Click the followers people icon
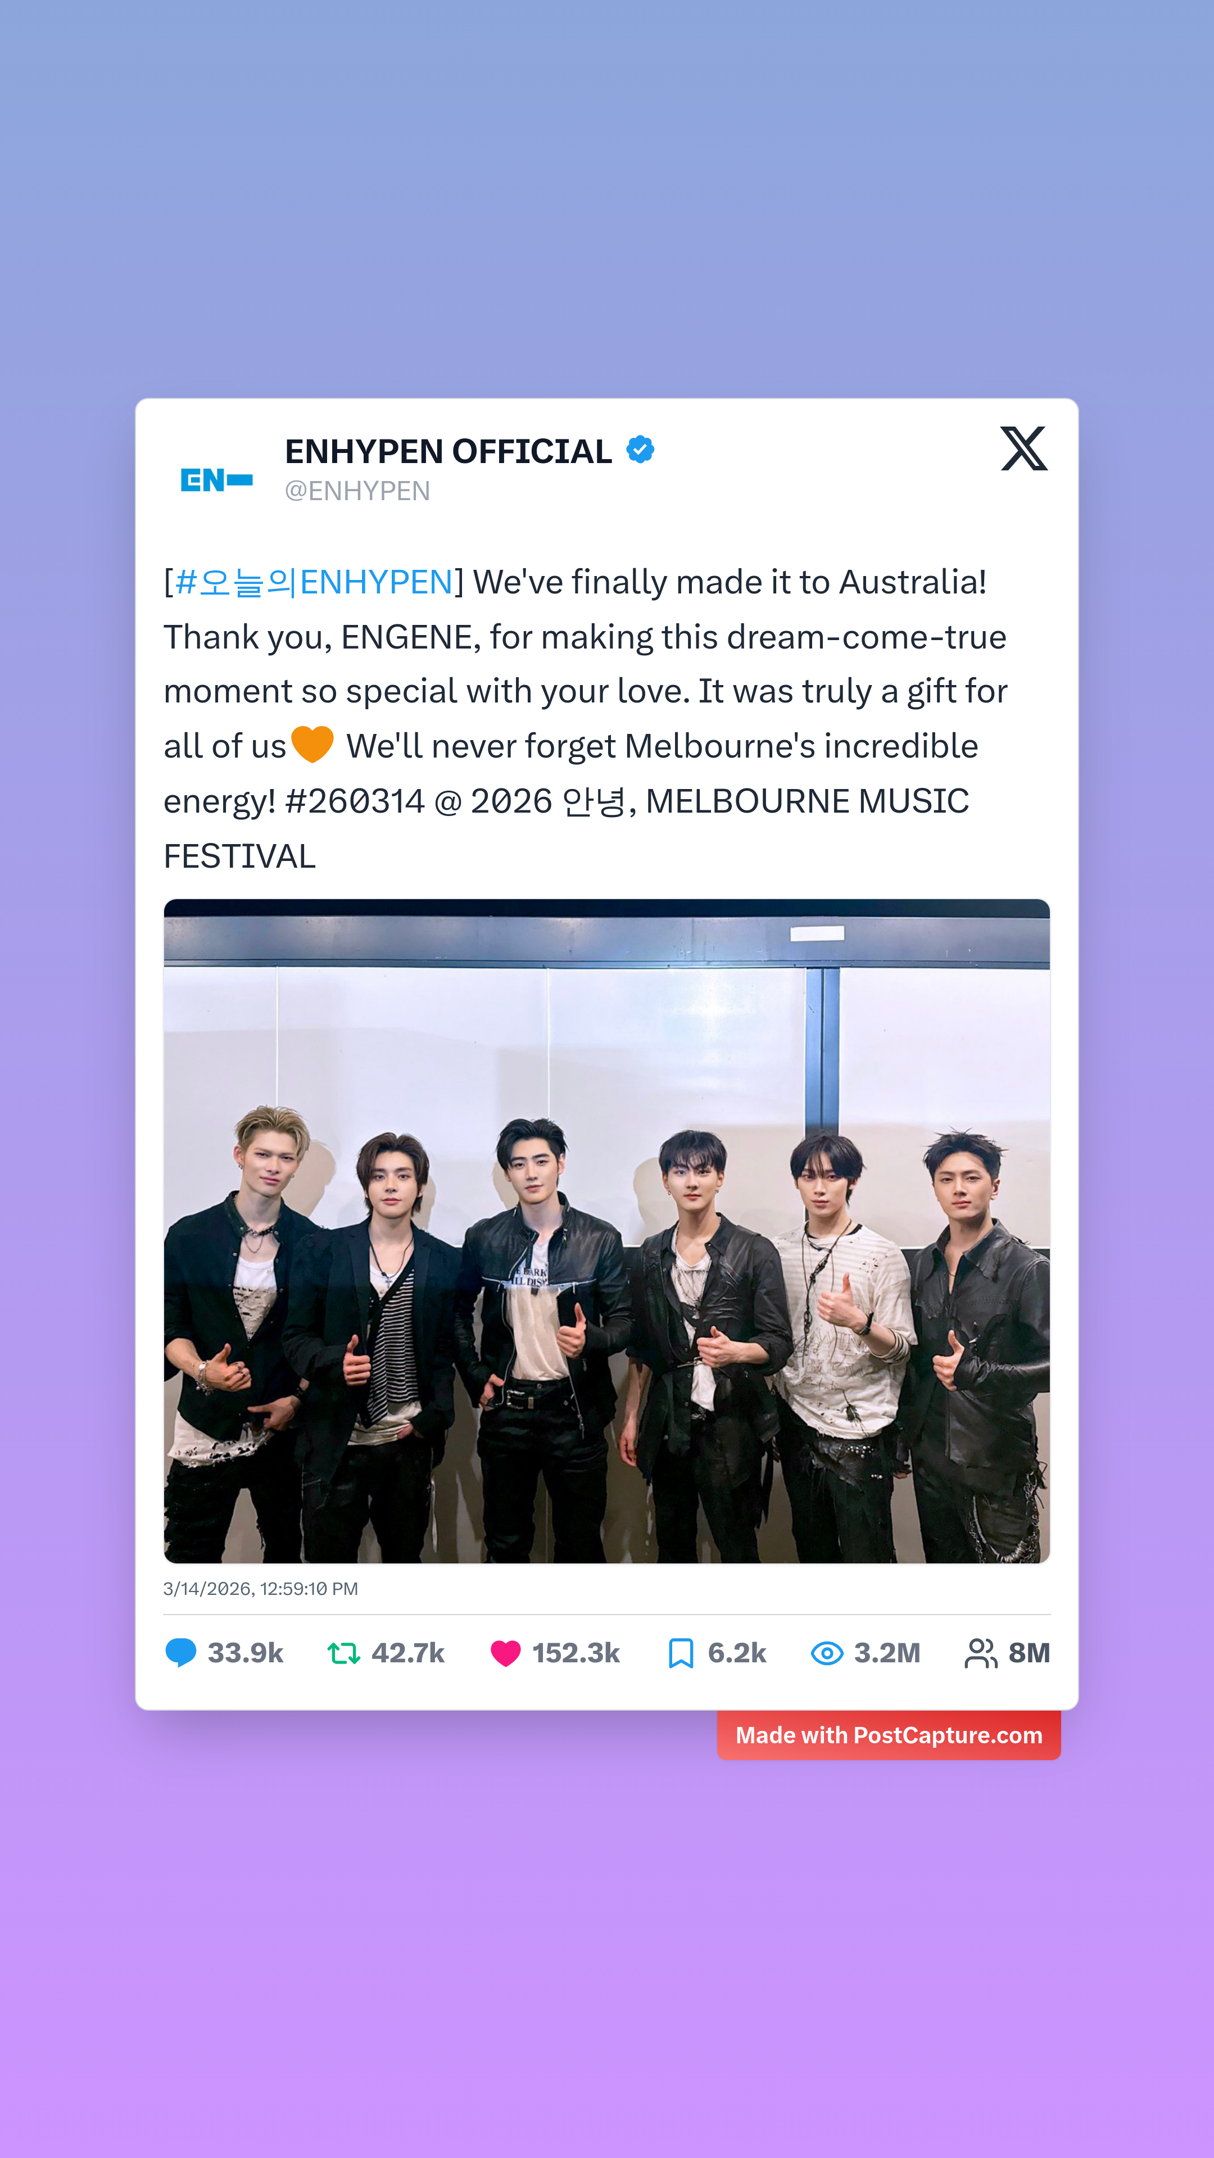Viewport: 1214px width, 2158px height. [x=981, y=1653]
